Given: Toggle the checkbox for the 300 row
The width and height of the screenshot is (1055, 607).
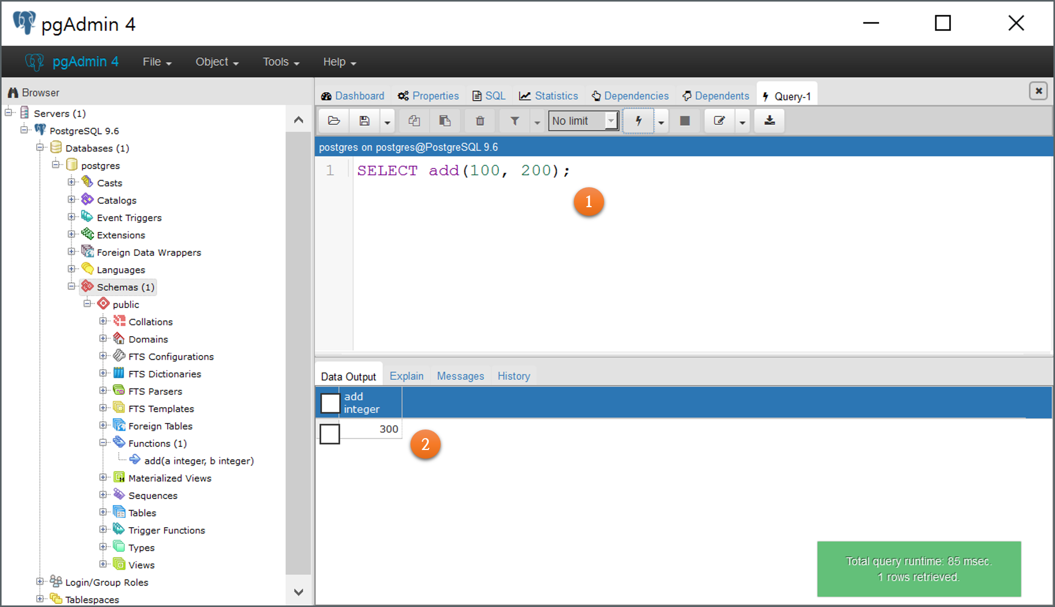Looking at the screenshot, I should [330, 434].
